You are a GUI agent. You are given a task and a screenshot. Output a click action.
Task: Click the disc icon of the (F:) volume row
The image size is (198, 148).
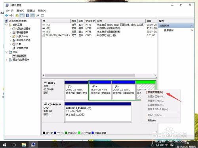(x=44, y=35)
